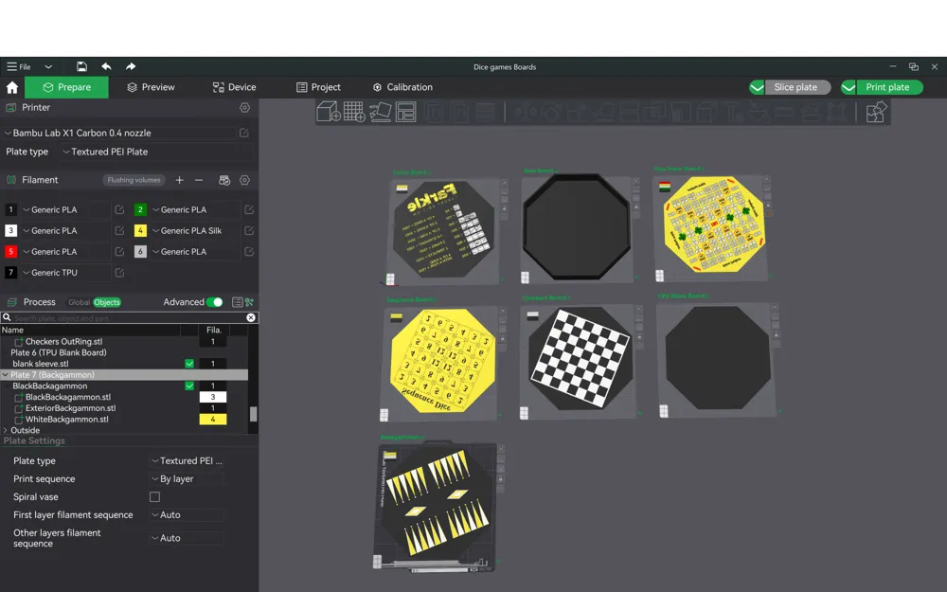947x592 pixels.
Task: Expand the Outside tree node
Action: pyautogui.click(x=6, y=431)
